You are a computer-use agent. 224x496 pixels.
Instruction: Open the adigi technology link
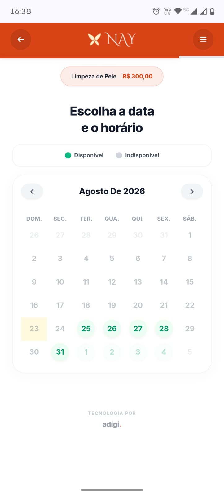112,424
